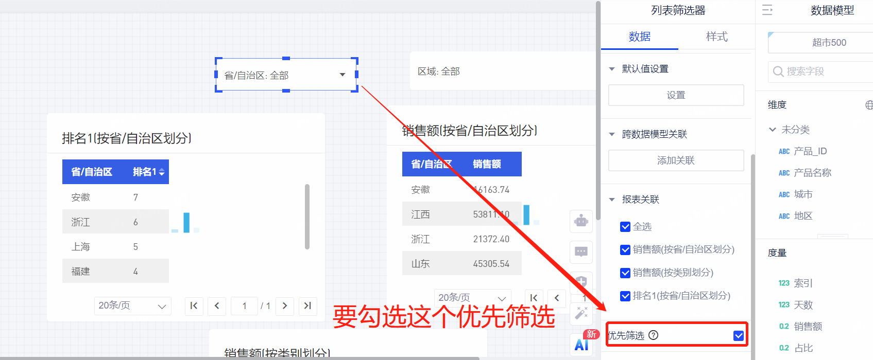
Task: Toggle the 优先筛选 checkbox
Action: point(739,336)
